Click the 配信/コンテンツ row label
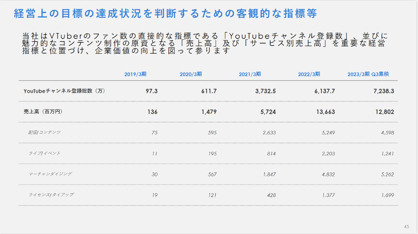418x234 pixels. 44,132
